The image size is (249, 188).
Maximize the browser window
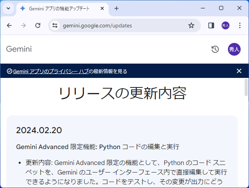pos(221,8)
